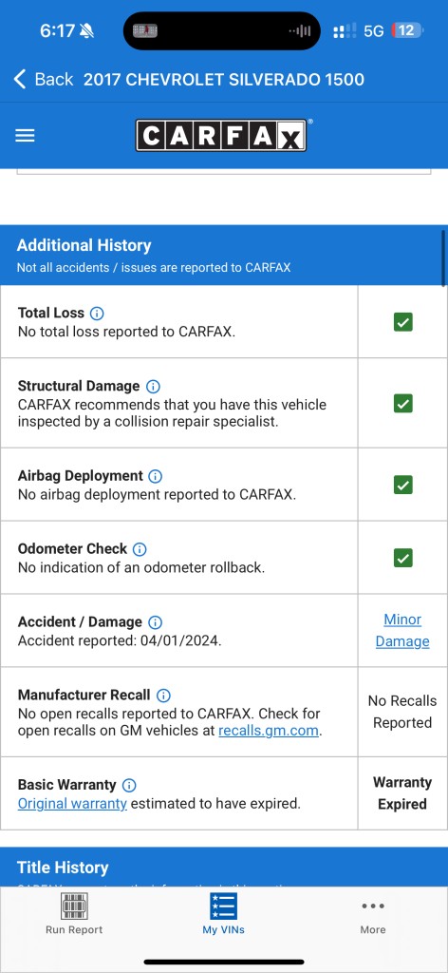Switch to the My VINs tab

pyautogui.click(x=223, y=913)
